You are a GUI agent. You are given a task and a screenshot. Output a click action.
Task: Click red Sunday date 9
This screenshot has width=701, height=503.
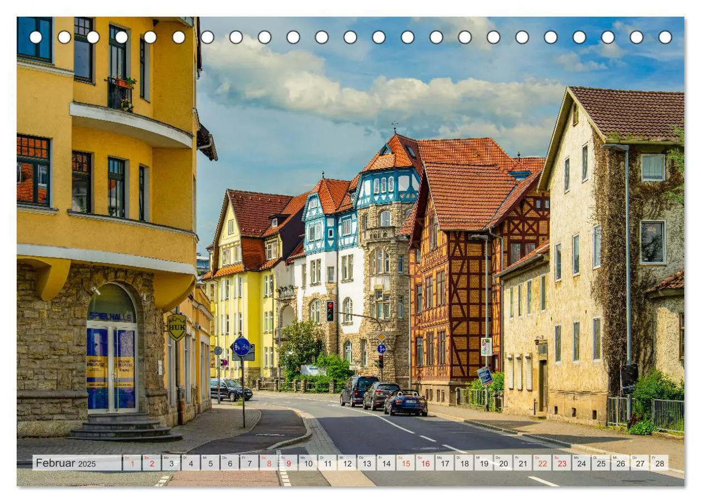[x=288, y=462]
